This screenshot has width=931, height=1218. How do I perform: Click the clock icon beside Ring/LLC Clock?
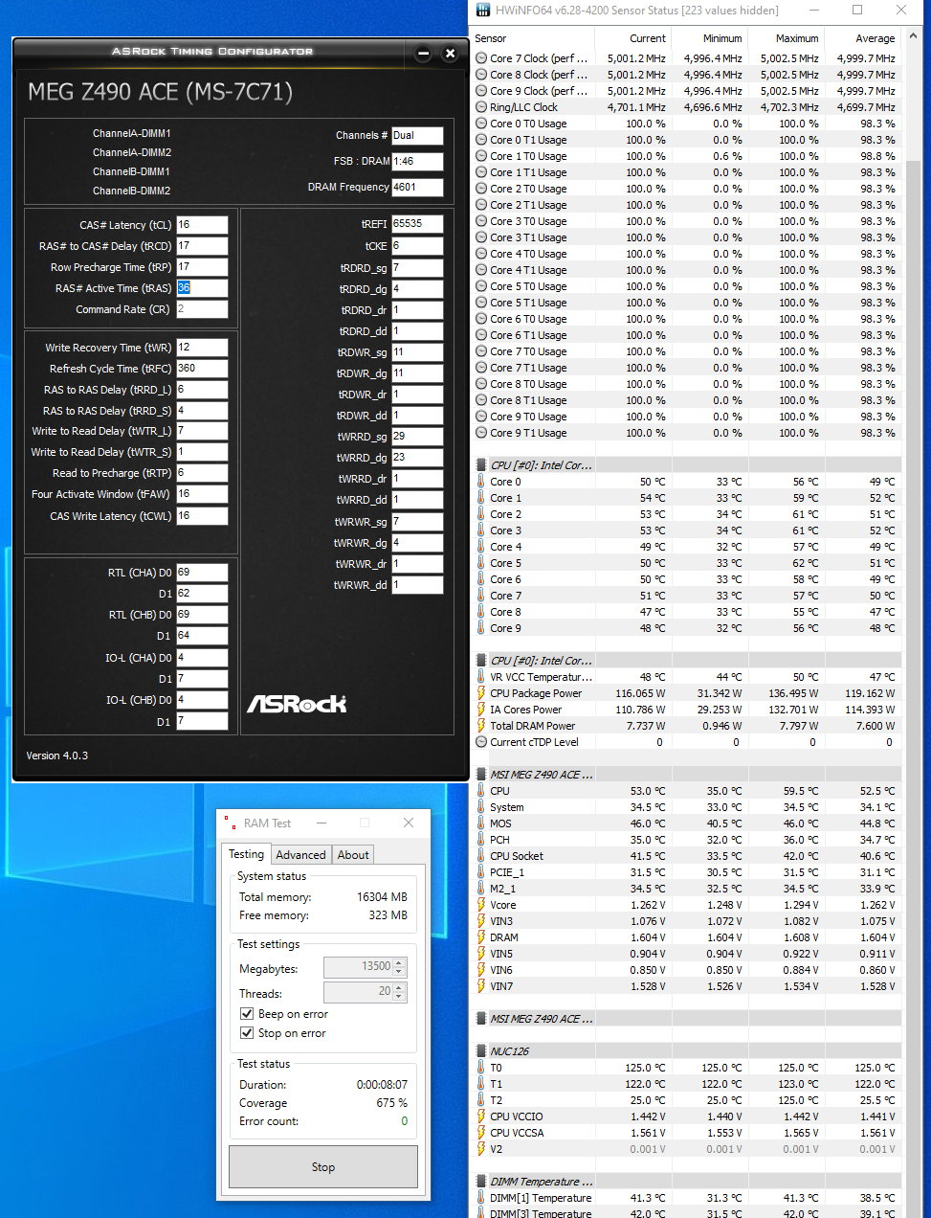(481, 107)
